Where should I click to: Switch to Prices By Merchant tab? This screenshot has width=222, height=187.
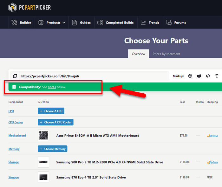pos(166,54)
